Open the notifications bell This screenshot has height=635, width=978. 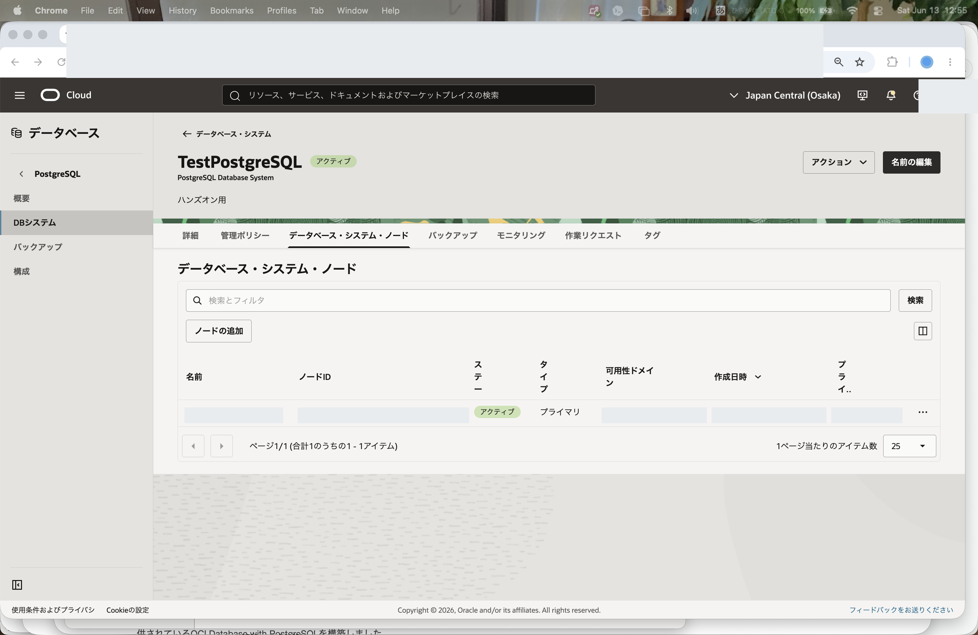[x=890, y=95]
